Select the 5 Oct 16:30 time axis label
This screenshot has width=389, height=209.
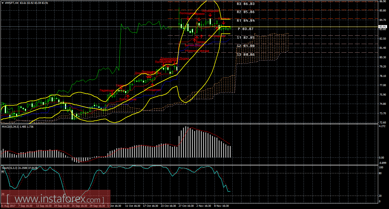tap(114, 206)
